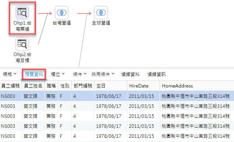Select the Oltp1.台灣業績 query node icon
The image size is (234, 142).
coord(22,13)
